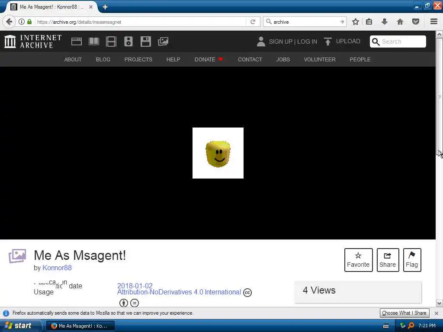The image size is (443, 332).
Task: Click the Pocket icon in toolbar
Action: pyautogui.click(x=416, y=22)
